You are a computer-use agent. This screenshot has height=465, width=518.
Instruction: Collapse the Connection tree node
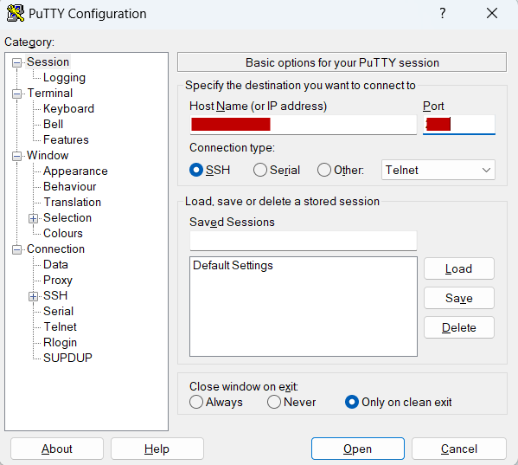(16, 249)
